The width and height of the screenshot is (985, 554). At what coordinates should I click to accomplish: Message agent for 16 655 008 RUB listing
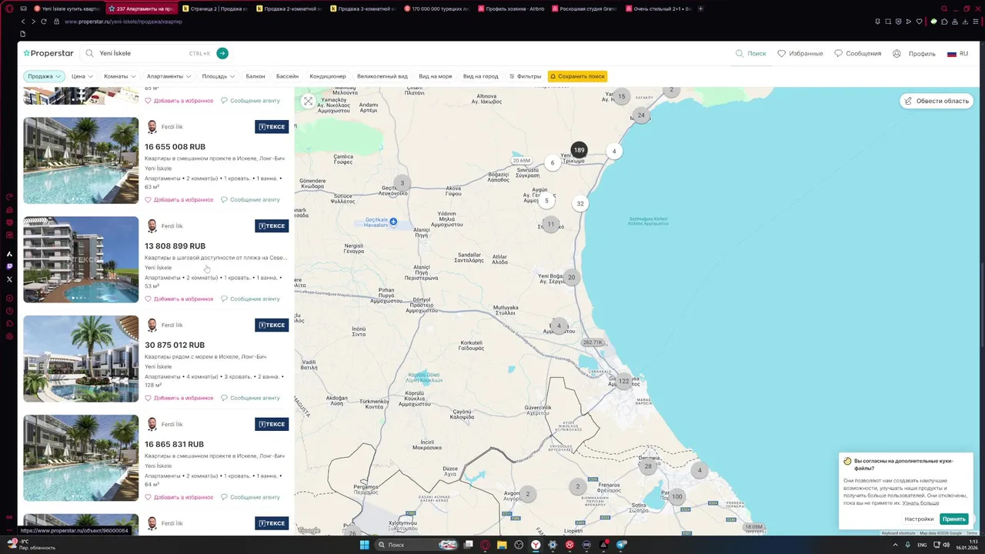pos(250,199)
